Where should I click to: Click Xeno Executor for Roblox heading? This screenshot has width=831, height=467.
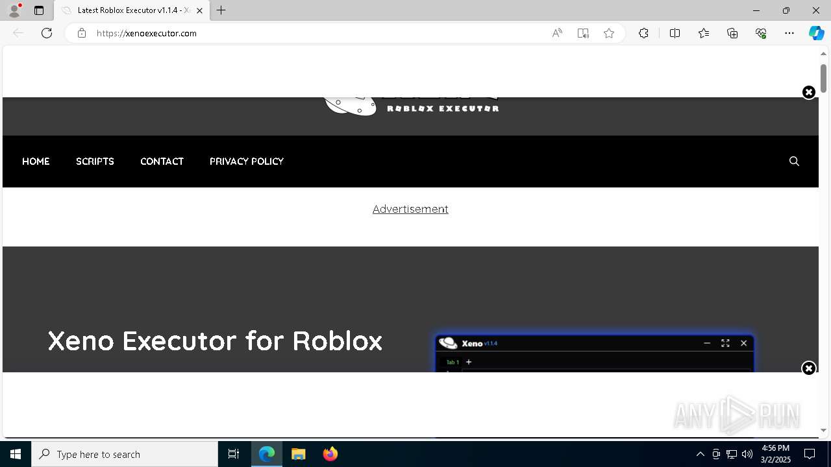pos(215,341)
